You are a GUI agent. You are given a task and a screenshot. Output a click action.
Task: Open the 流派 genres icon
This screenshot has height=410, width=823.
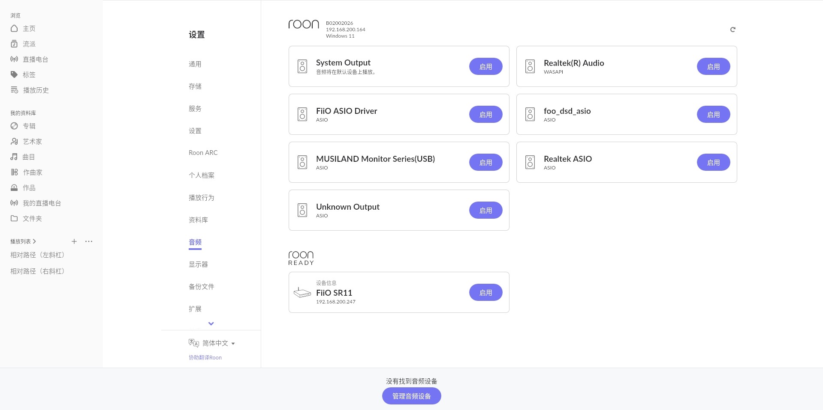tap(14, 44)
